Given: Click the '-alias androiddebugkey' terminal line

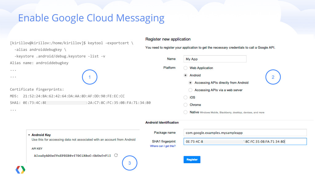Looking at the screenshot, I should click(x=40, y=50).
